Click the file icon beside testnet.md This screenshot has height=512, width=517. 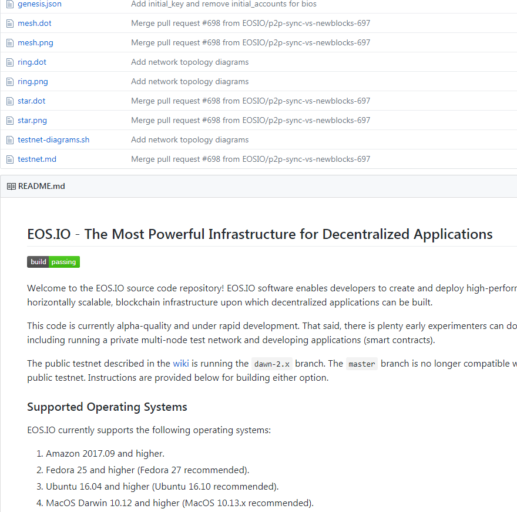10,159
